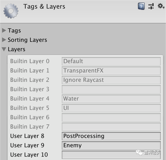Open the help reference book icon
This screenshot has height=160, width=166.
141,6
